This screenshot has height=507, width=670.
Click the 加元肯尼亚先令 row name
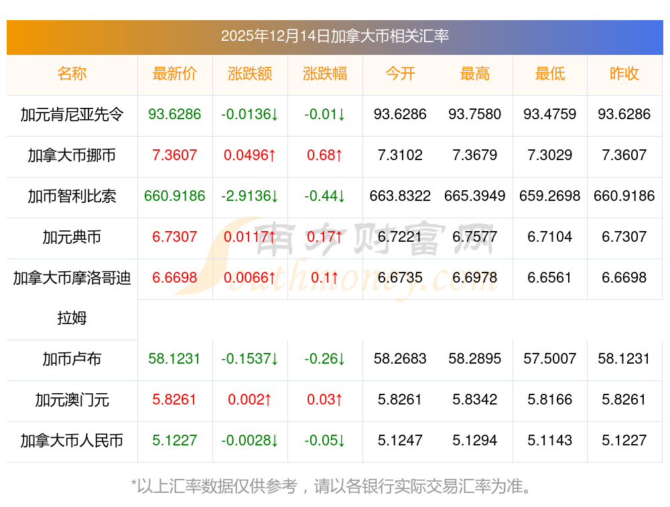pos(72,115)
